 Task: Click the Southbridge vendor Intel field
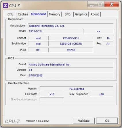[38, 44]
